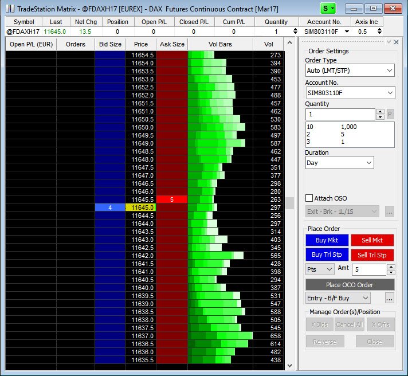Select quantity preset 10

(x=310, y=127)
